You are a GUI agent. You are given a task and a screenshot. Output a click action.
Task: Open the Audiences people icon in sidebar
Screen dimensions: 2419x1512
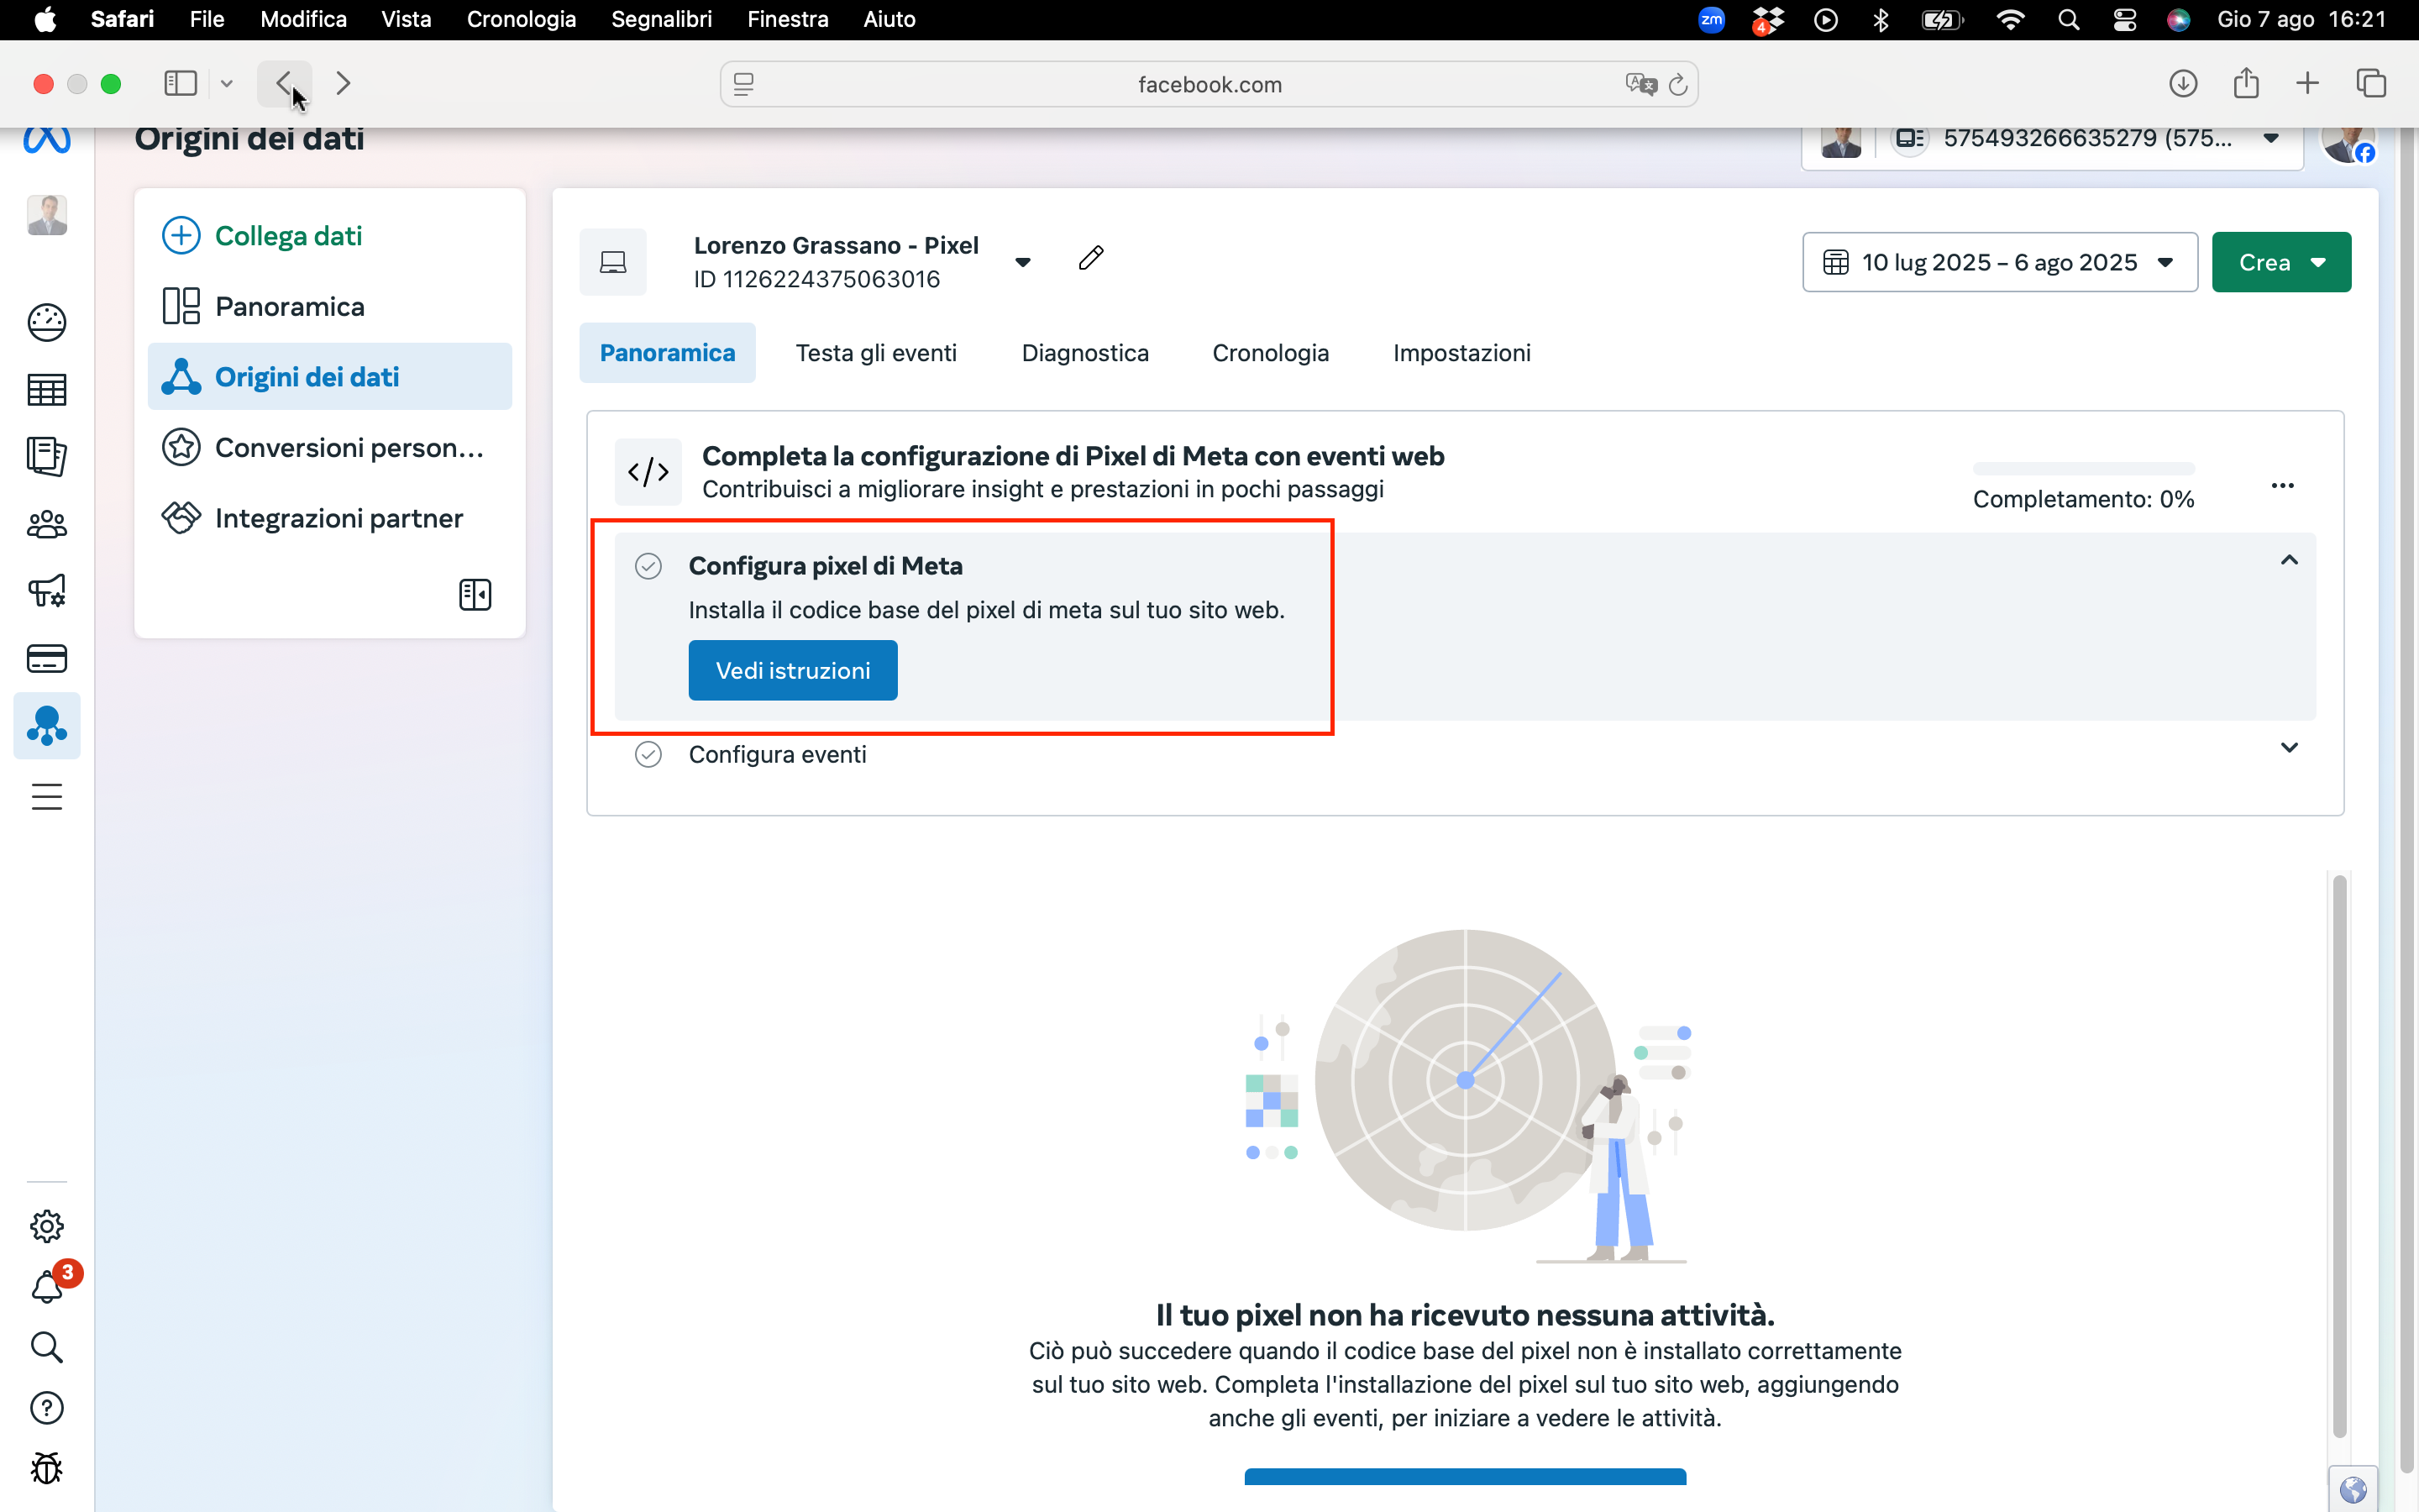pos(46,523)
